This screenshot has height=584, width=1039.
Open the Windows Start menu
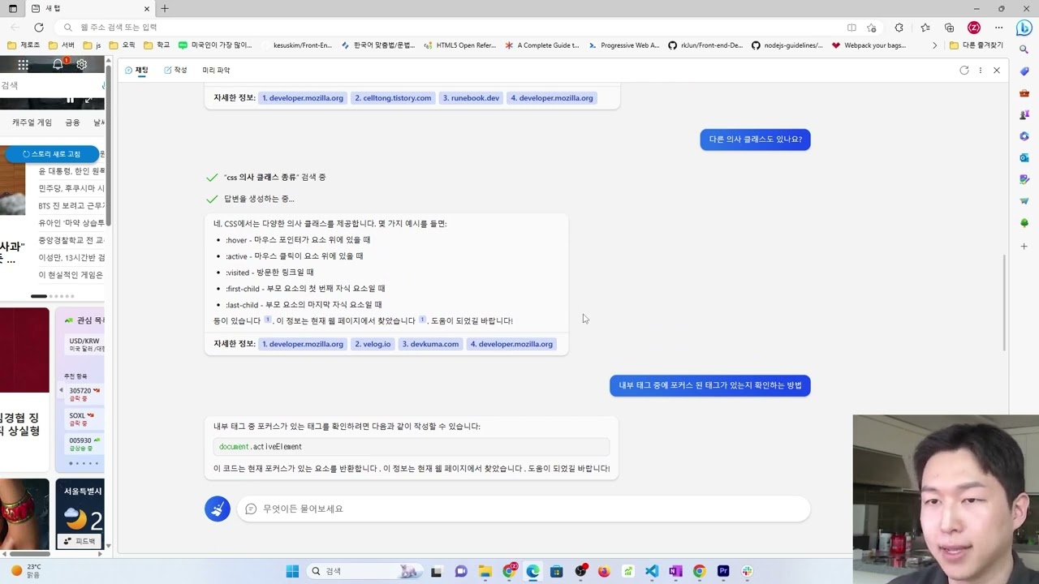tap(292, 571)
